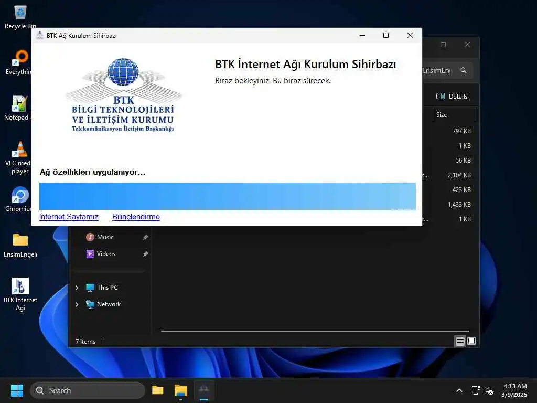537x403 pixels.
Task: Minimize the BTK Ağ Kurulum Sihirbazı window
Action: [x=362, y=35]
